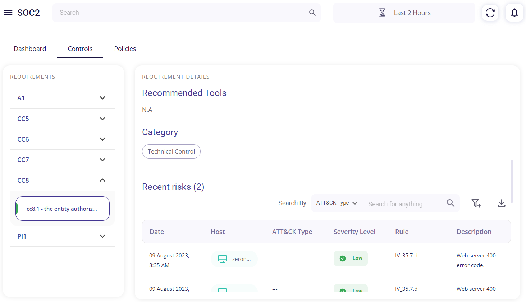This screenshot has height=302, width=526.
Task: Switch to the Dashboard tab
Action: [x=30, y=49]
